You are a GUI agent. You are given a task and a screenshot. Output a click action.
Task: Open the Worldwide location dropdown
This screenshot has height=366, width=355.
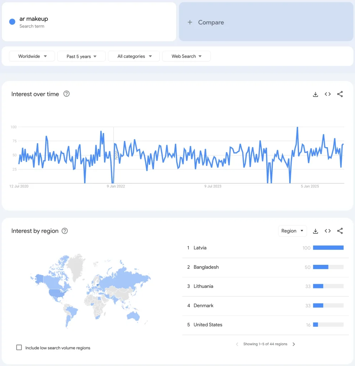click(32, 56)
